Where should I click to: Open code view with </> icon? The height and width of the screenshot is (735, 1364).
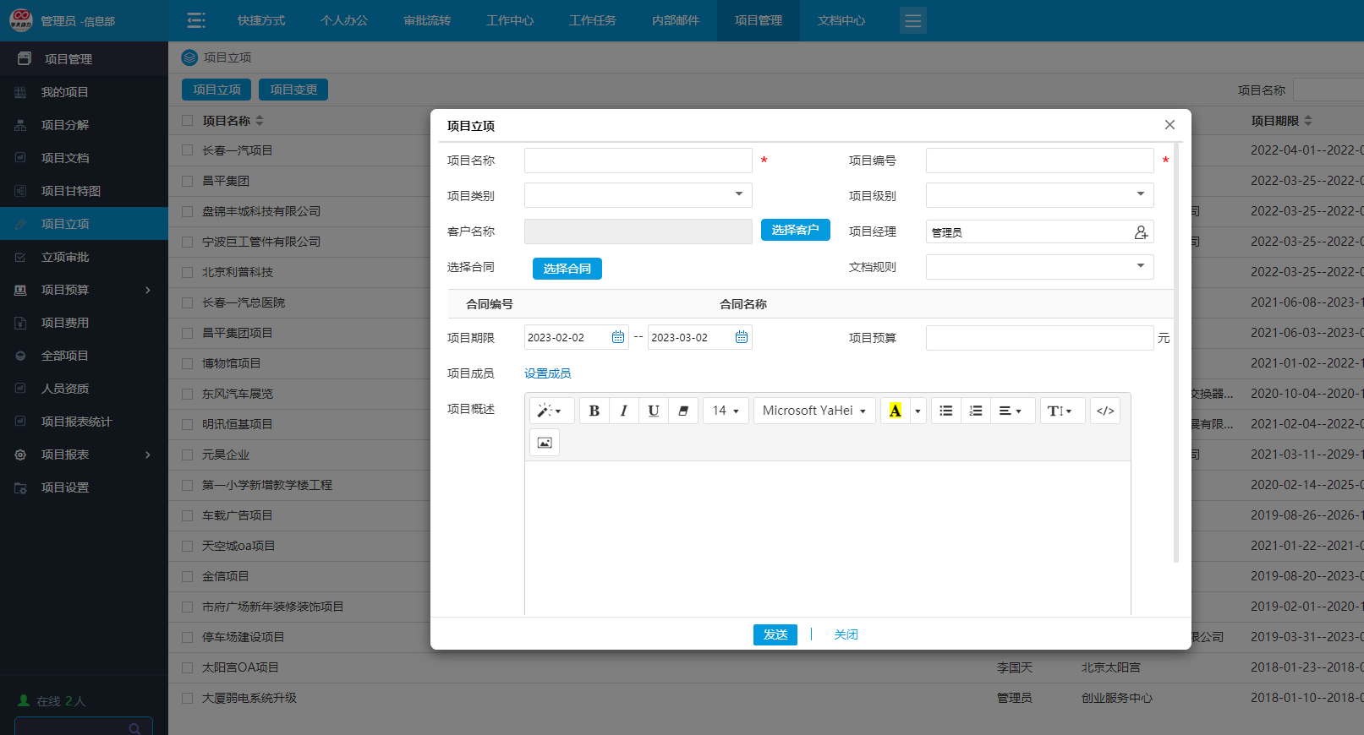[x=1104, y=411]
